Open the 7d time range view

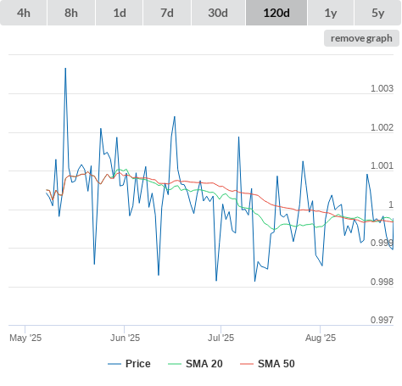pyautogui.click(x=167, y=13)
